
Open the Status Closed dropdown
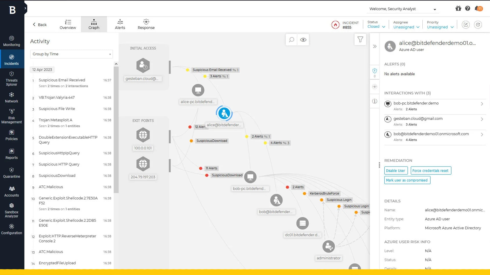click(376, 27)
